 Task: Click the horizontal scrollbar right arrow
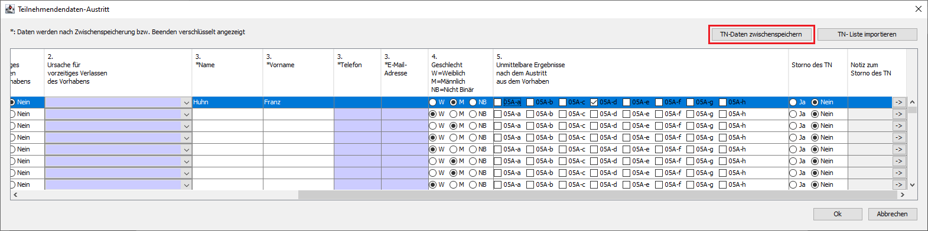pyautogui.click(x=902, y=194)
